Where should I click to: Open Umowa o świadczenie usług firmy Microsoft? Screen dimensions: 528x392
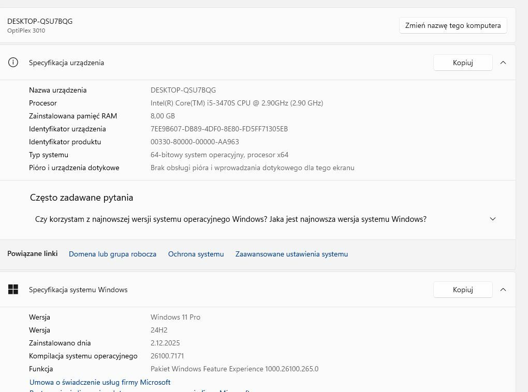coord(100,382)
